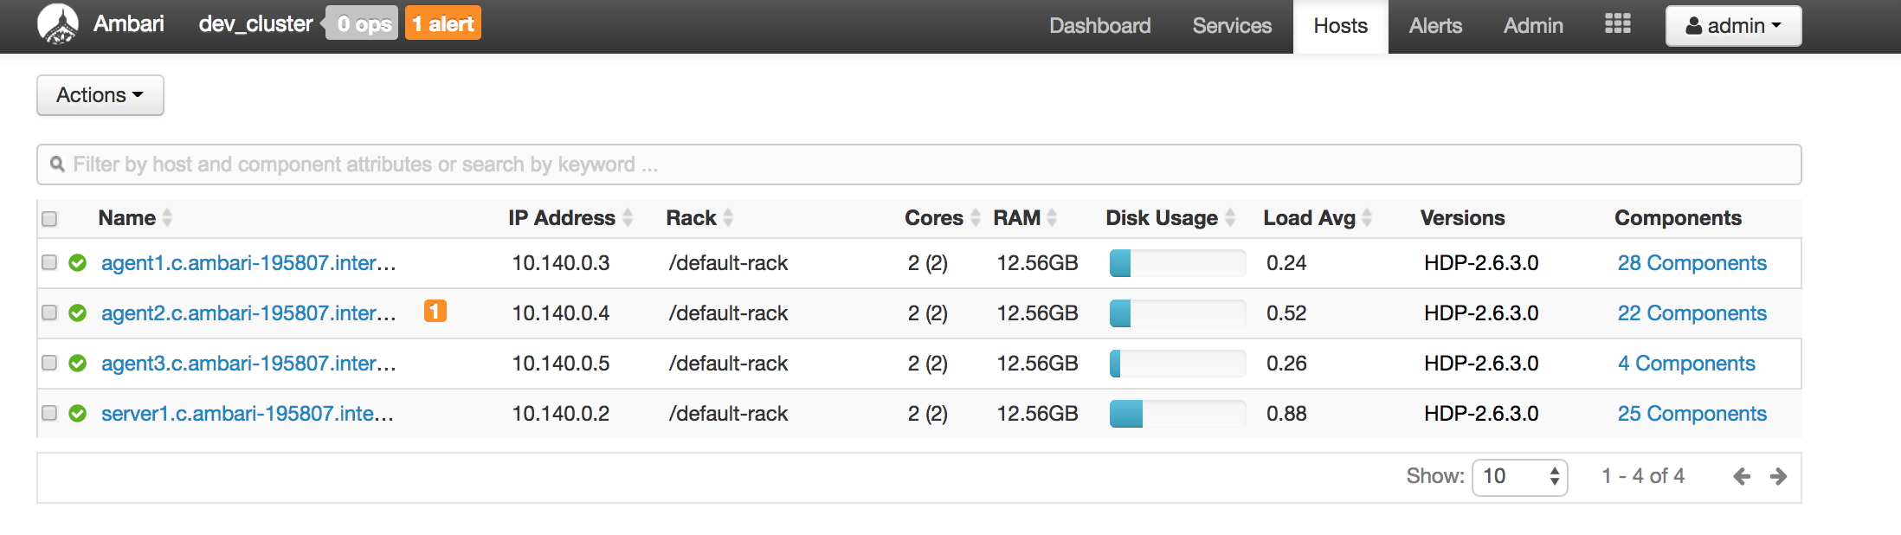Viewport: 1901px width, 535px height.
Task: Sort hosts by Name column icon
Action: tap(167, 218)
